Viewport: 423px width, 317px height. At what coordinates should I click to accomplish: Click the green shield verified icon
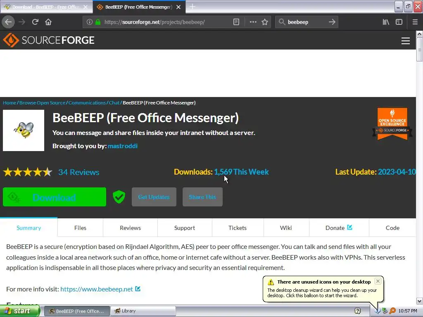(119, 197)
